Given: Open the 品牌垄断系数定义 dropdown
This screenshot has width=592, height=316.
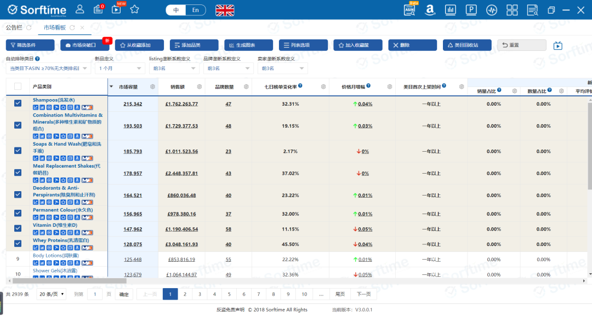Looking at the screenshot, I should point(229,68).
